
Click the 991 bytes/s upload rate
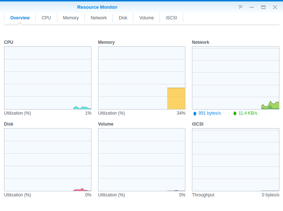pos(209,113)
